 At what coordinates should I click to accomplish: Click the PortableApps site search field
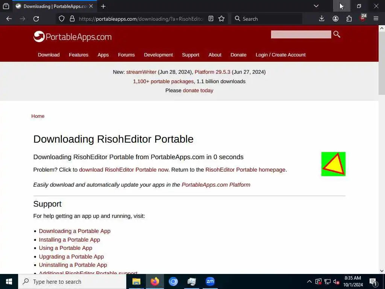point(301,34)
